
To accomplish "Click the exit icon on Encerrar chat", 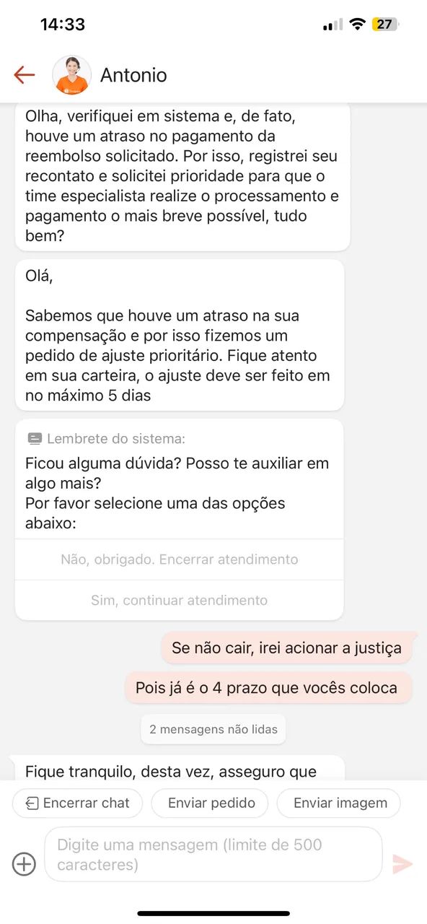I will [x=30, y=803].
